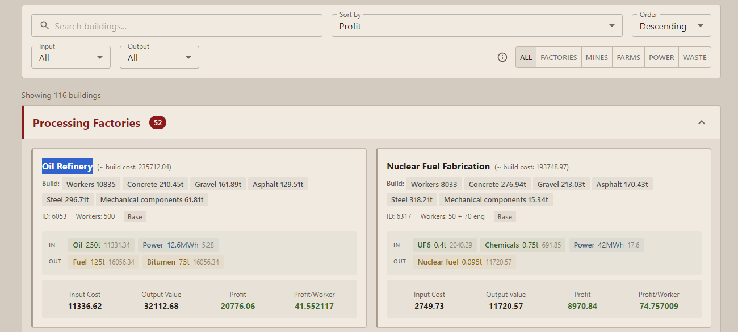Collapse the Processing Factories section chevron

[702, 122]
